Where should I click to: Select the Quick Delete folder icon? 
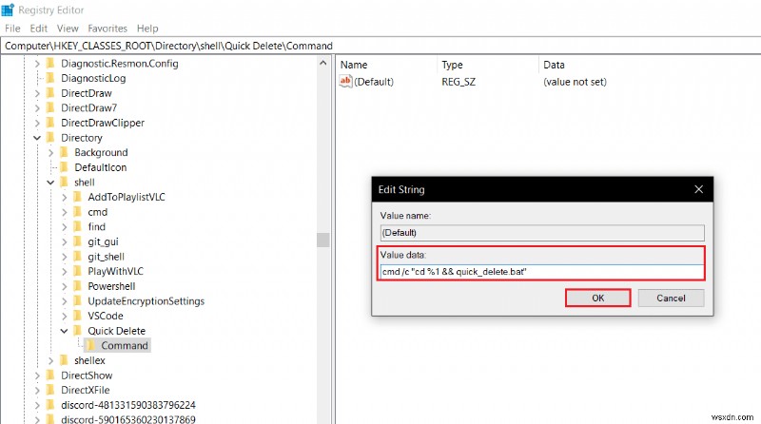(78, 331)
